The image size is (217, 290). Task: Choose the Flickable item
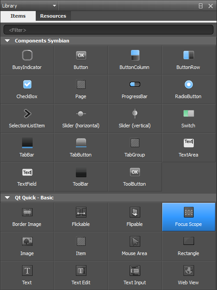(81, 217)
